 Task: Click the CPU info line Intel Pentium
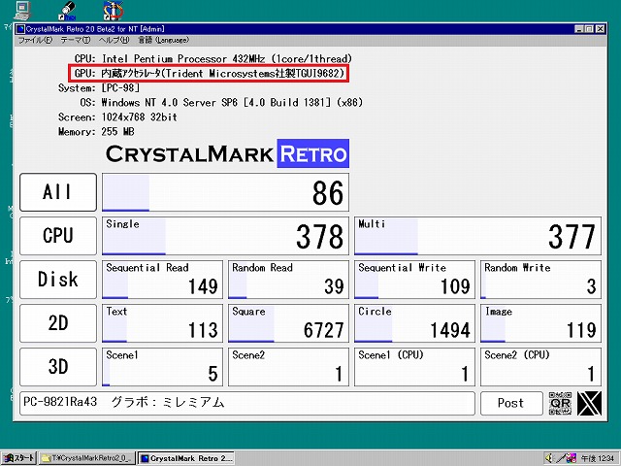click(x=213, y=58)
